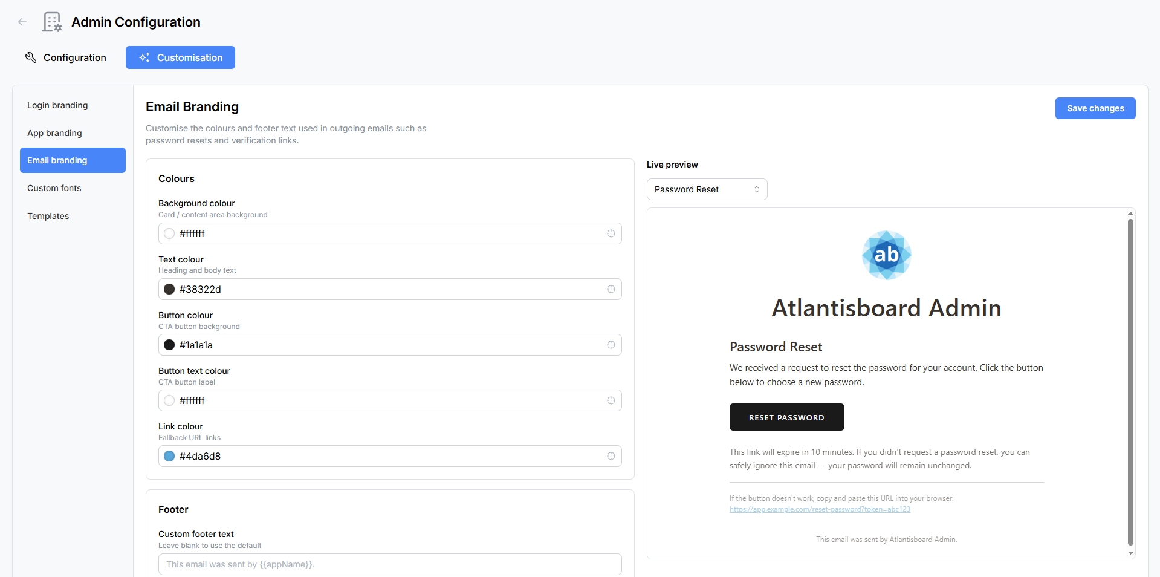
Task: Click the Atlantisboard ab logo in preview
Action: point(886,255)
